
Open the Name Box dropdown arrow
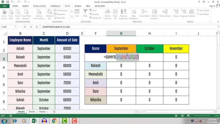click(x=15, y=27)
